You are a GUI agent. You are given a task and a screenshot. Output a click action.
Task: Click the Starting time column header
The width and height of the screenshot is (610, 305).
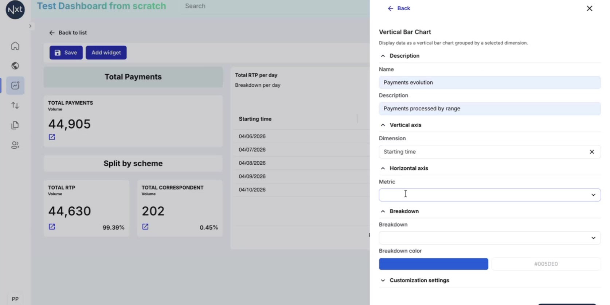[x=255, y=119]
